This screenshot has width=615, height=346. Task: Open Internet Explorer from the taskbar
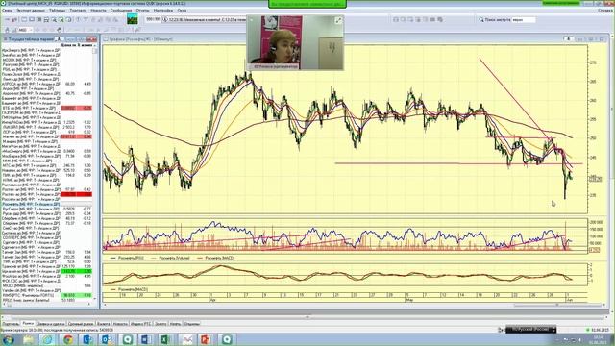(x=48, y=339)
